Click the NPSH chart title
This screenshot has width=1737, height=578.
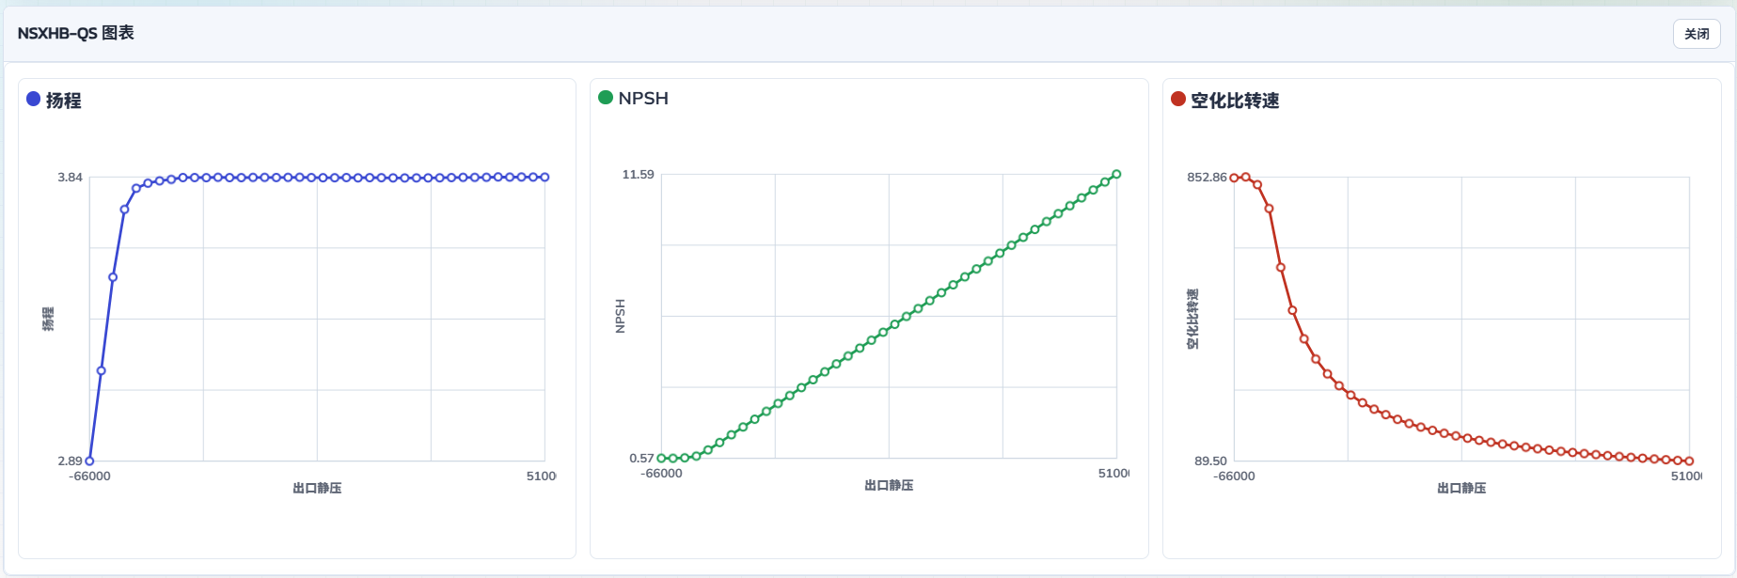(x=643, y=98)
